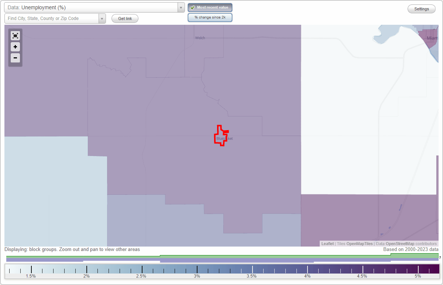This screenshot has width=443, height=285.
Task: Click the 4.5% label on legend
Action: click(362, 276)
